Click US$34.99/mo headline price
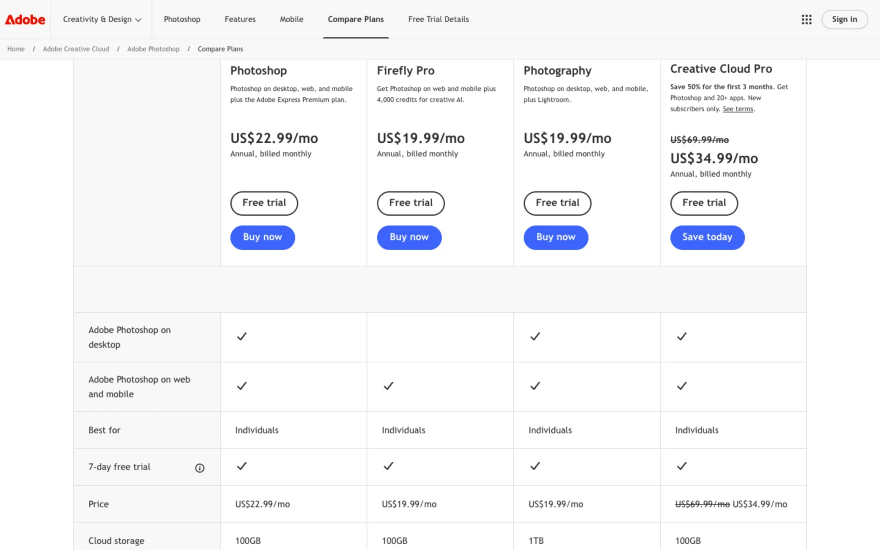The width and height of the screenshot is (880, 550). 714,158
